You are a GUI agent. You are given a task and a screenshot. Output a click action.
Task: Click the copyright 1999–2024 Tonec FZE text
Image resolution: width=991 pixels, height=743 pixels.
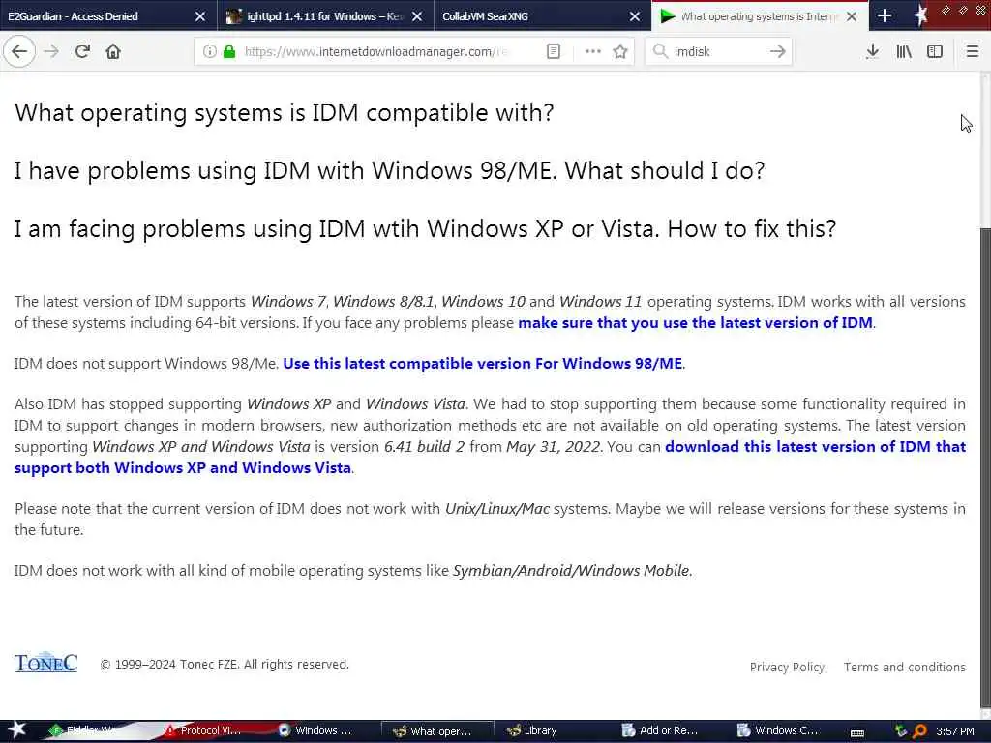click(x=225, y=664)
